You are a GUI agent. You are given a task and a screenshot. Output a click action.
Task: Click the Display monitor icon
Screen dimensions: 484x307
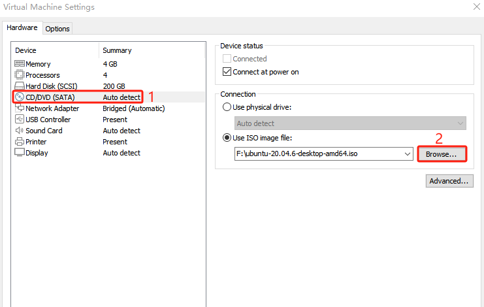[x=20, y=152]
